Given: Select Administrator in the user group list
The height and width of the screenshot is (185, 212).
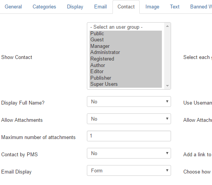Looking at the screenshot, I should [x=126, y=52].
